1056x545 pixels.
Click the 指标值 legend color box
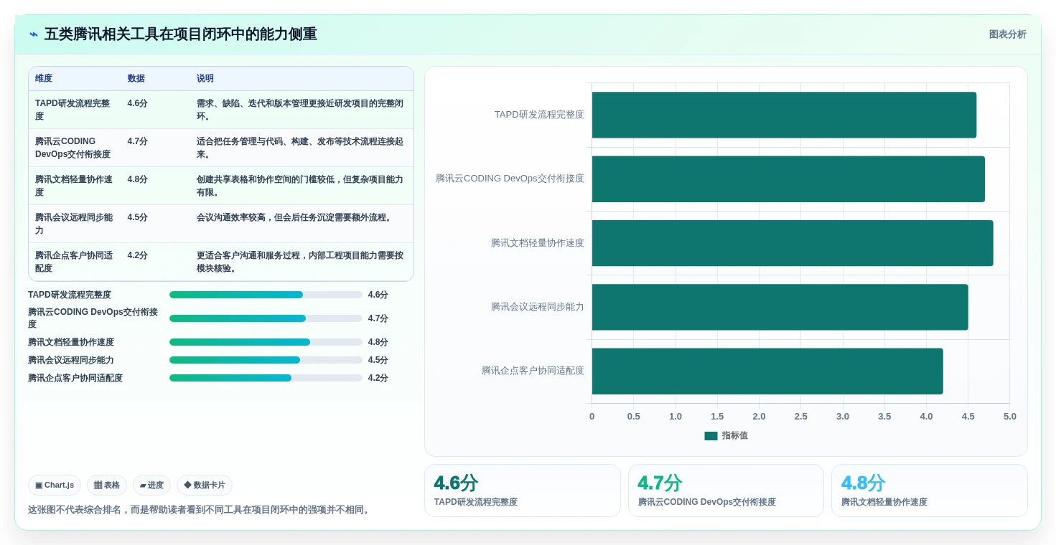point(711,436)
